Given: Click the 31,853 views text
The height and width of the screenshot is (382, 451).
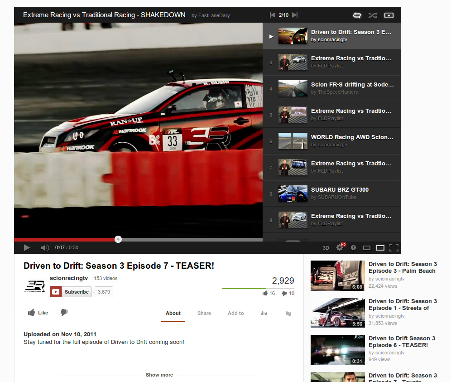Looking at the screenshot, I should coord(383,323).
